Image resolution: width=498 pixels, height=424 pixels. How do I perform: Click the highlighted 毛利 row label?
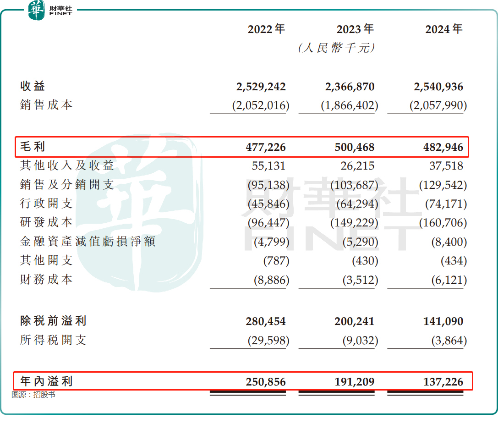tap(33, 147)
